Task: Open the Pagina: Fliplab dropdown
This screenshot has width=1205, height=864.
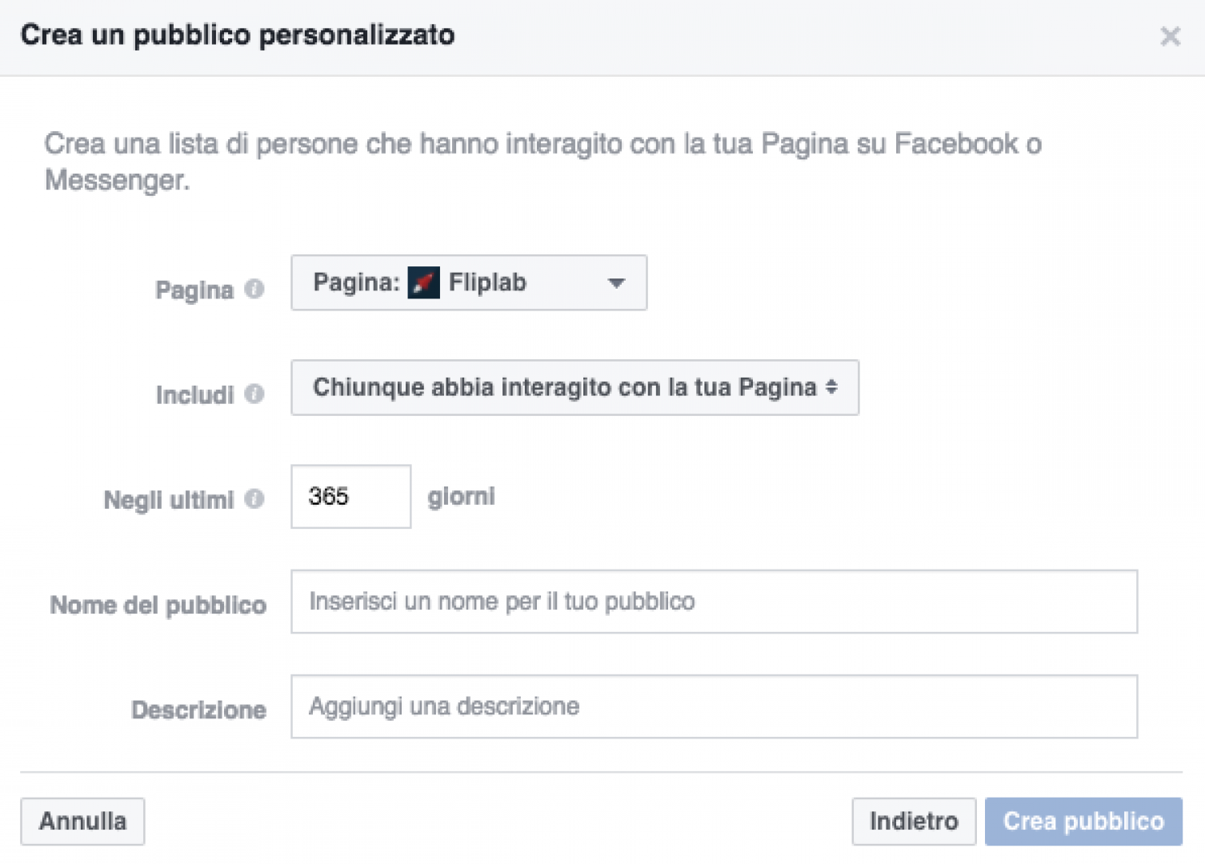Action: 469,282
